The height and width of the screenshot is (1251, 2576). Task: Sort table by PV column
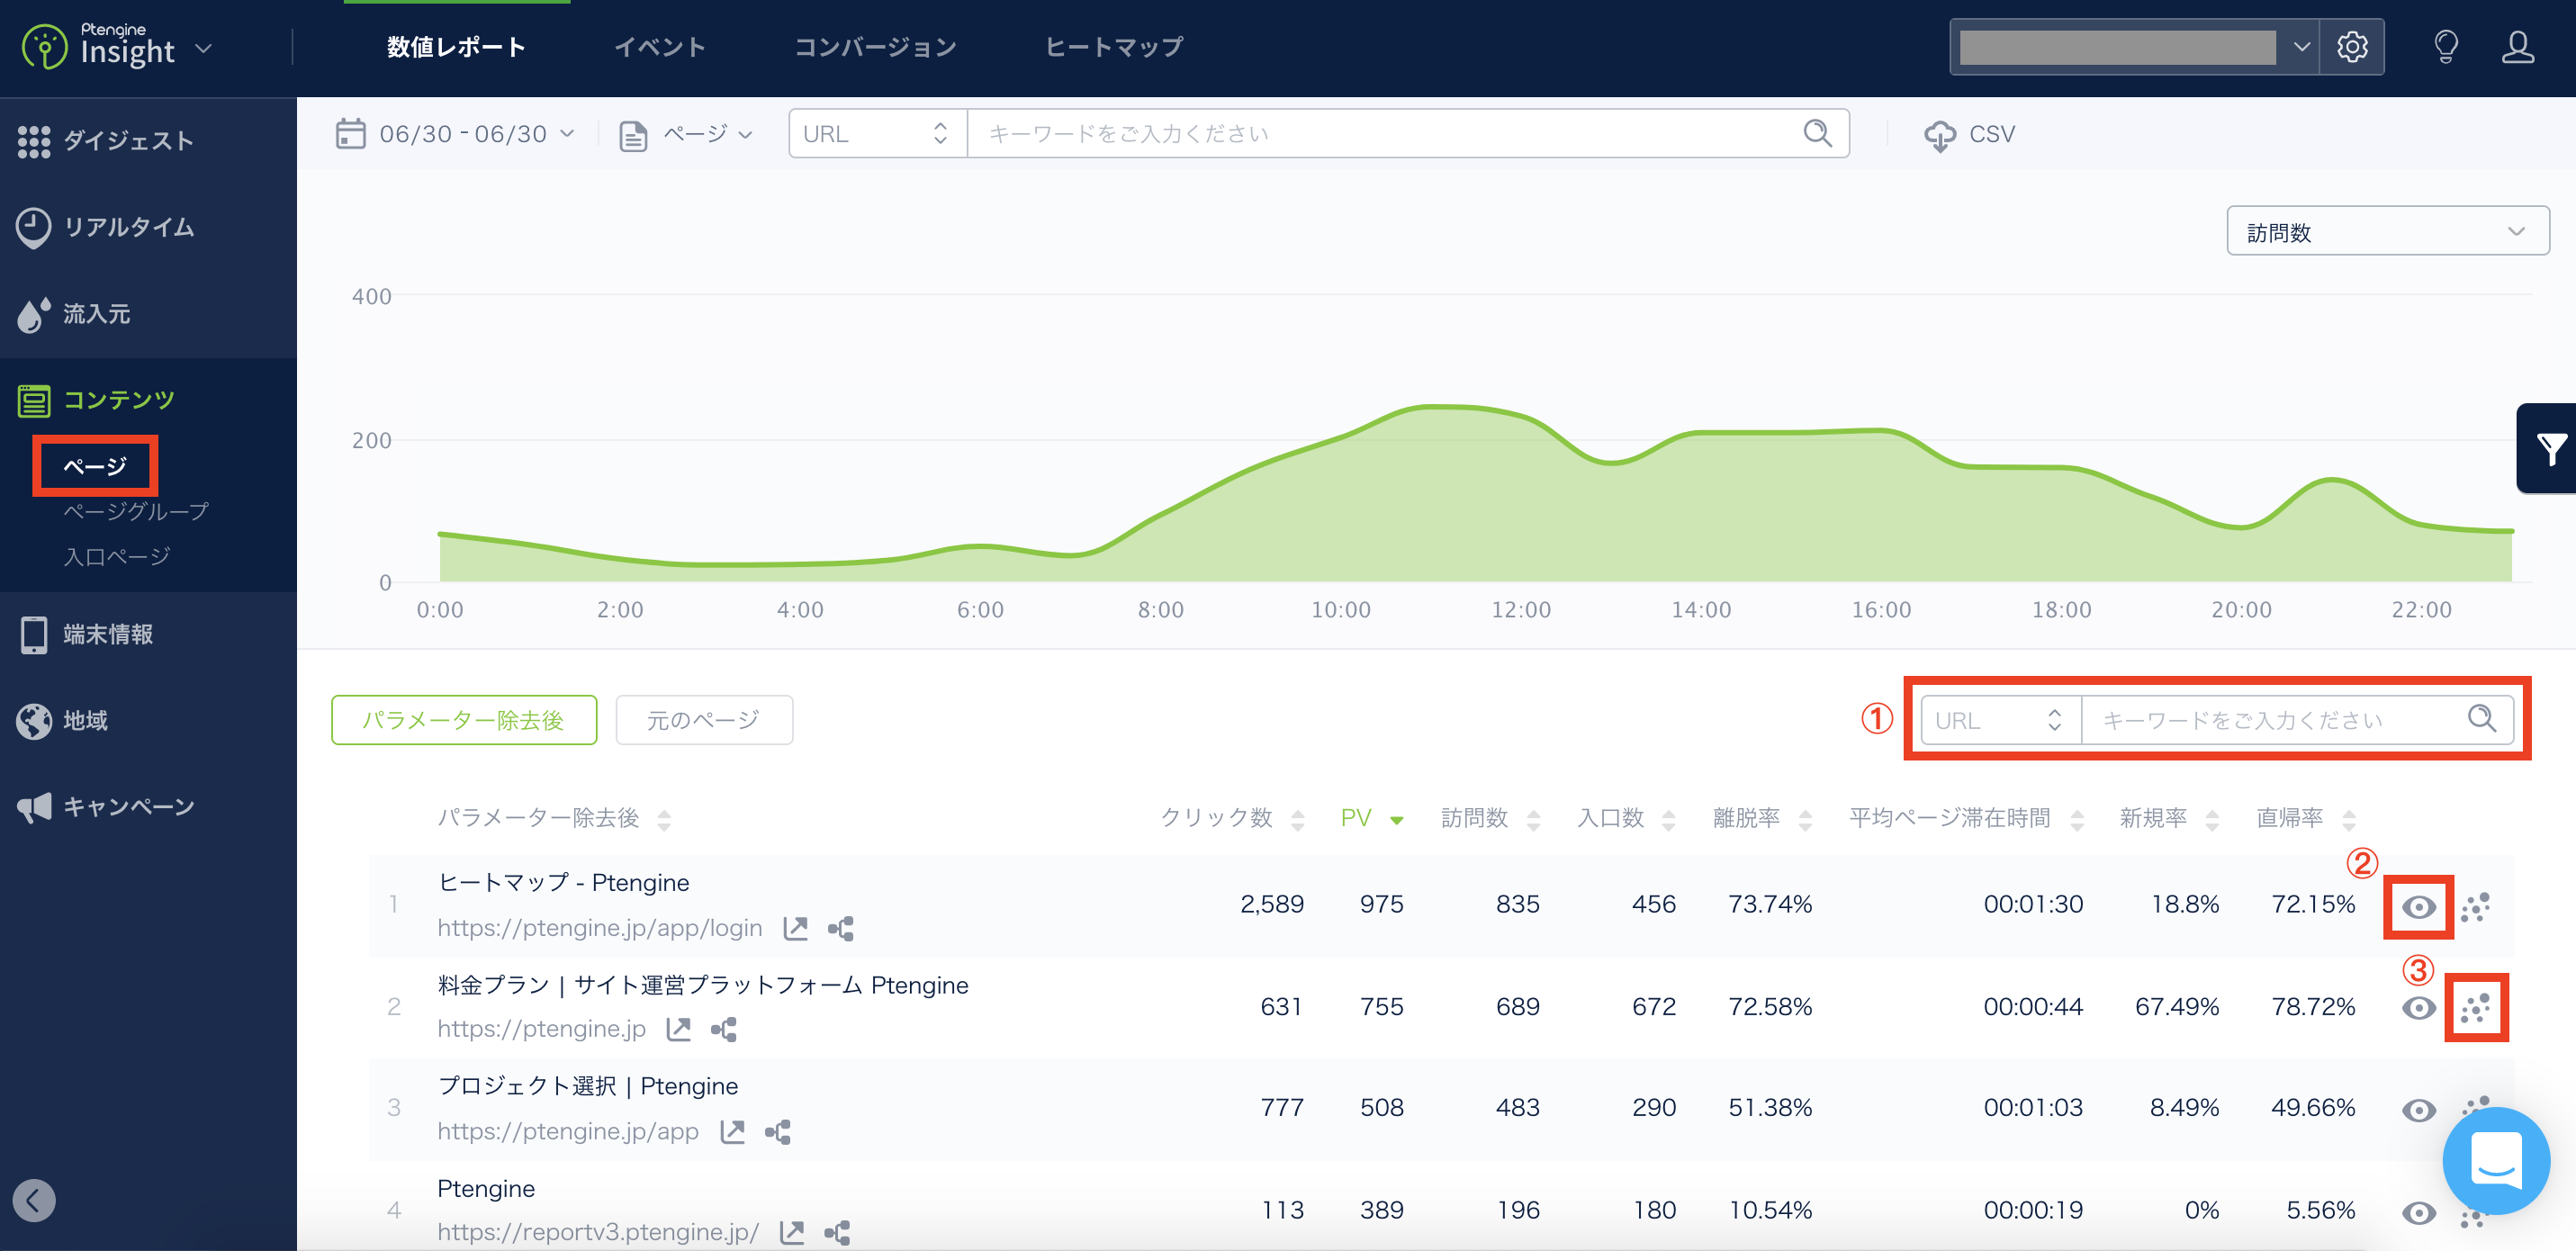(x=1372, y=818)
